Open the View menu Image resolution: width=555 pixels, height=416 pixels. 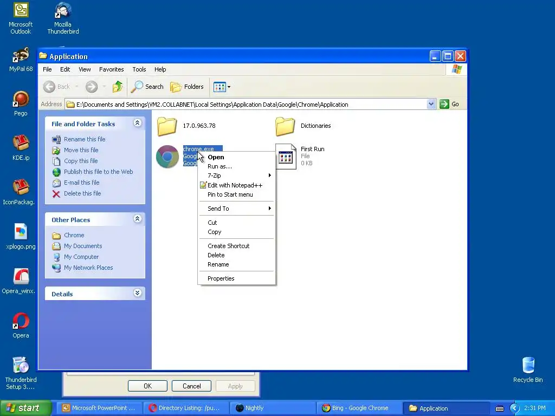85,69
